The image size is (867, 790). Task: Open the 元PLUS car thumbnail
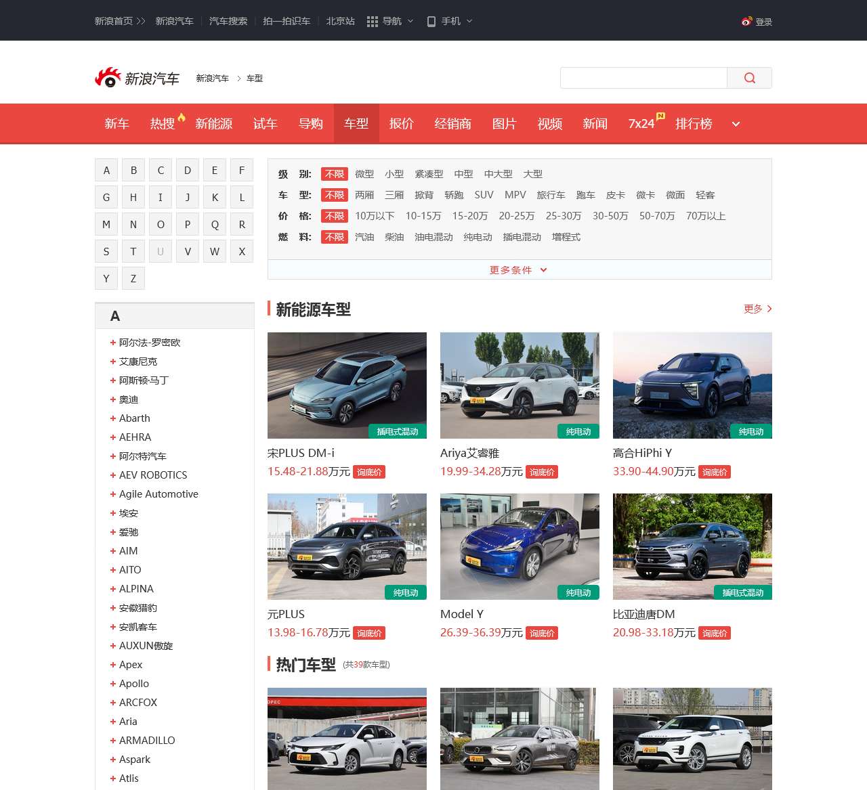pyautogui.click(x=347, y=546)
